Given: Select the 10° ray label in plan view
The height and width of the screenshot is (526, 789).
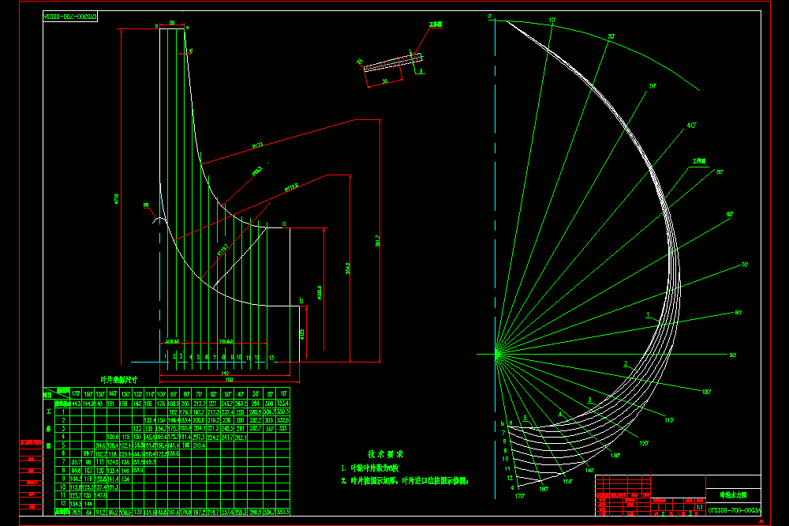Looking at the screenshot, I should point(552,21).
